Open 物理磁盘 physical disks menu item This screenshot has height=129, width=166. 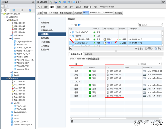click(x=45, y=38)
